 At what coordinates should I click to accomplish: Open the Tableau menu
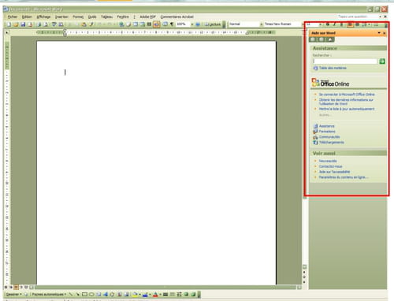pos(106,17)
